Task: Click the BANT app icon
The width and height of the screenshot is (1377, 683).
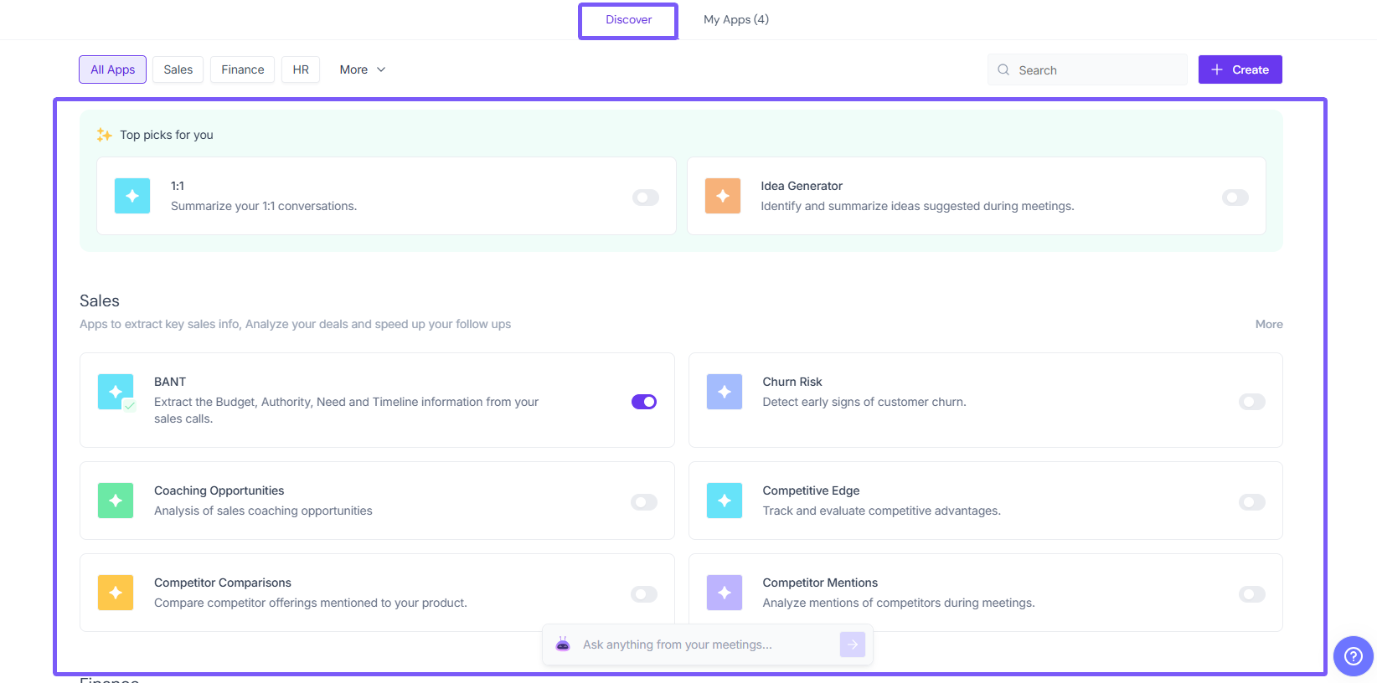Action: coord(116,392)
